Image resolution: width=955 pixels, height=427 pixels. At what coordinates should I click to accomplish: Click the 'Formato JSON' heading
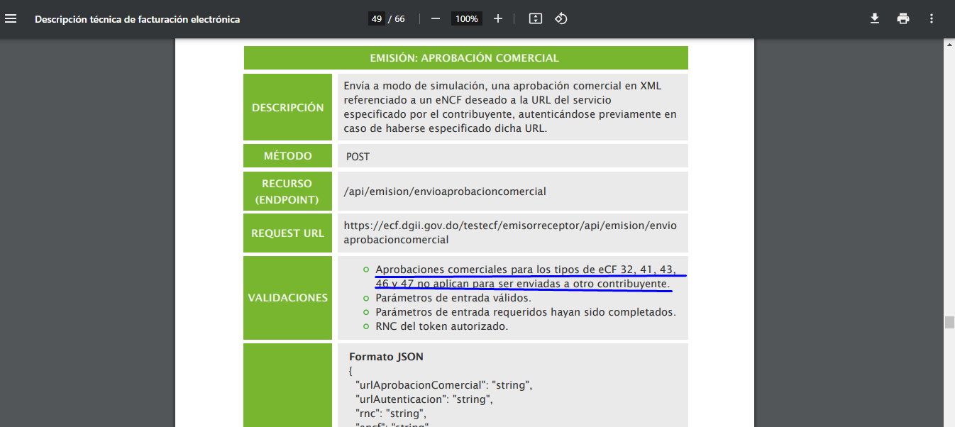pos(386,357)
